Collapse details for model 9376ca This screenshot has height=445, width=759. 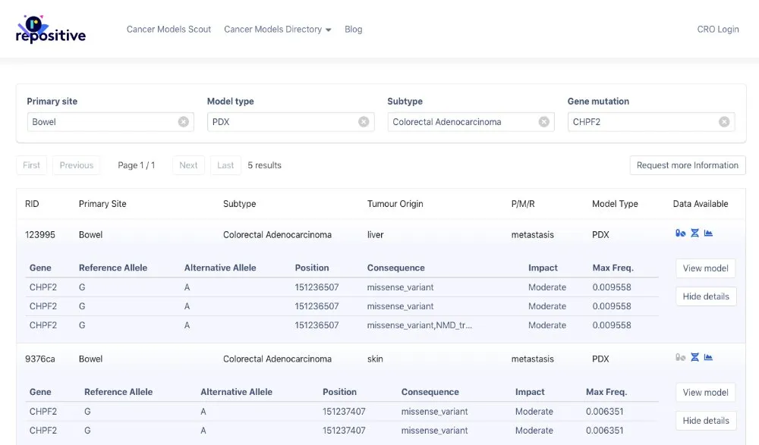click(705, 420)
